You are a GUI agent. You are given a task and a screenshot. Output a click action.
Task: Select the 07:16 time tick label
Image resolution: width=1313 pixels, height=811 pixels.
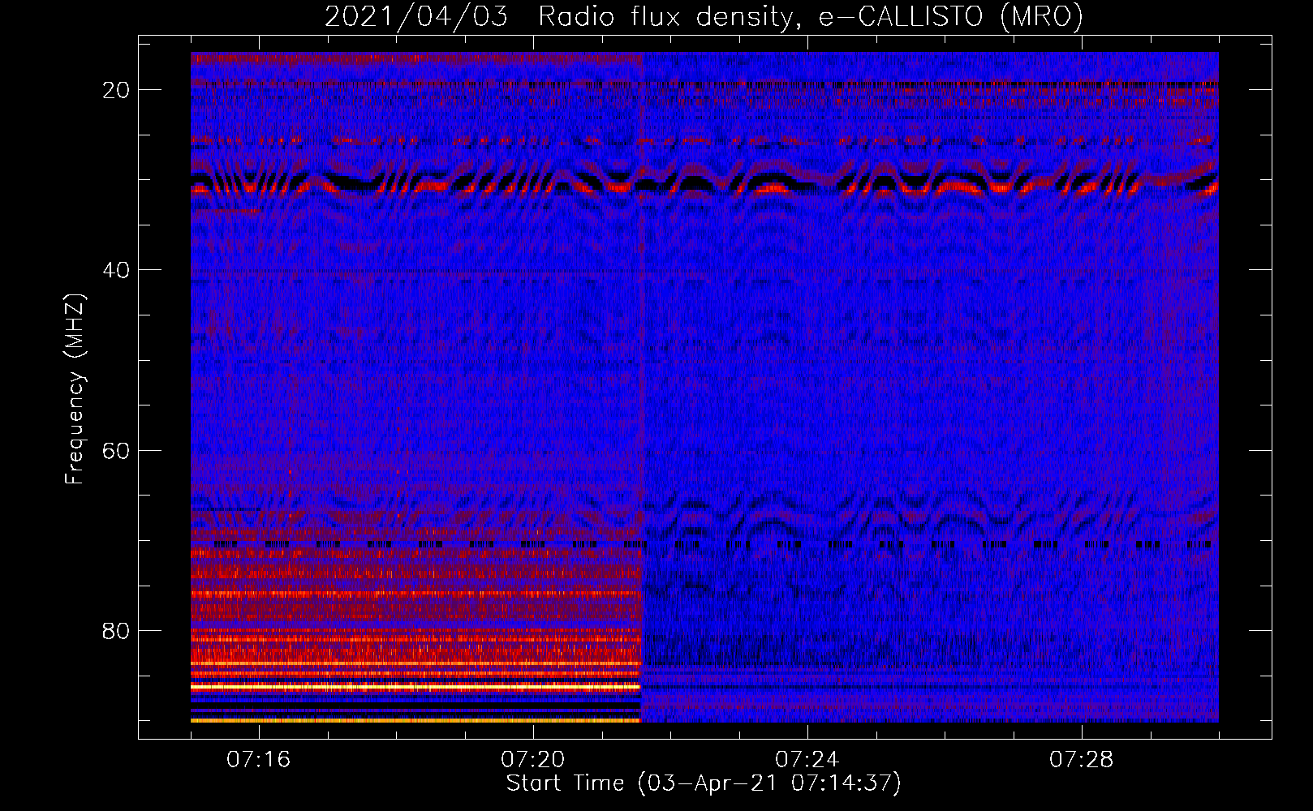tap(259, 760)
